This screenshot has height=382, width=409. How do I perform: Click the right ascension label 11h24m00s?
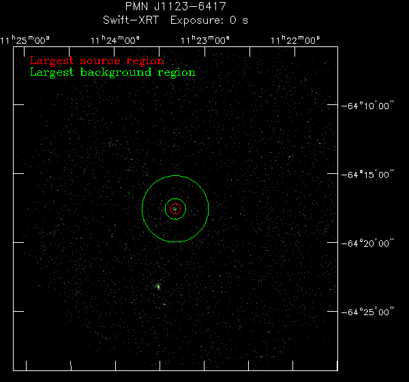pos(115,40)
